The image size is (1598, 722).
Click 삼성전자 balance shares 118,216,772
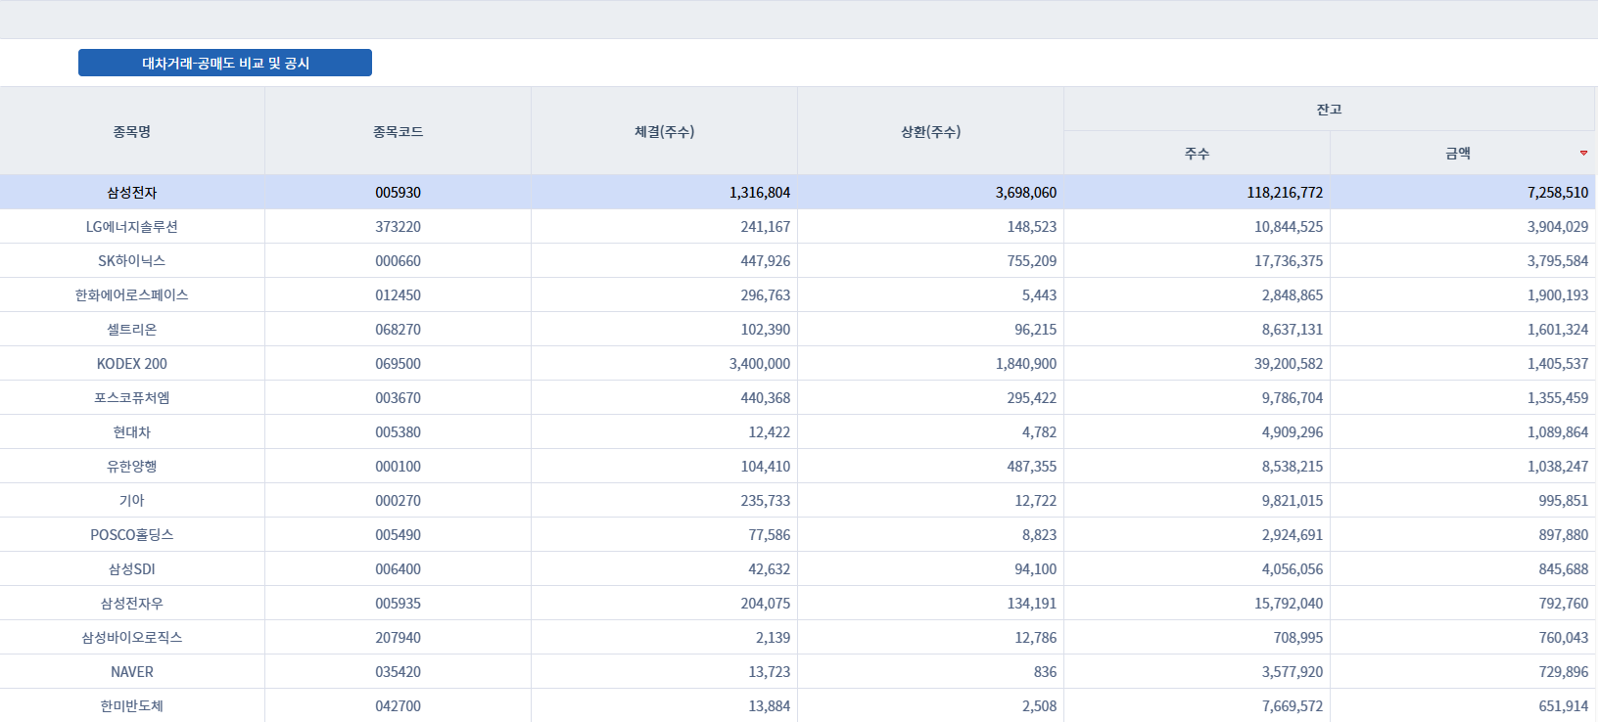click(1285, 193)
